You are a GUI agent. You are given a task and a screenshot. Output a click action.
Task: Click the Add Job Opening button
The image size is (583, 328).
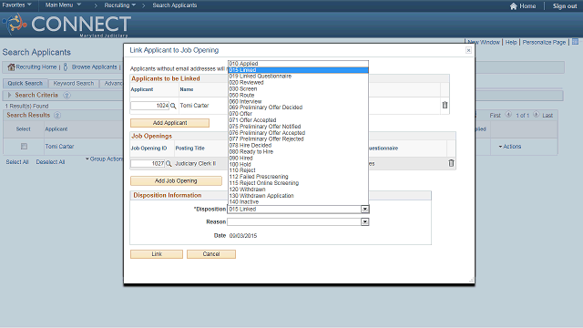(x=176, y=181)
